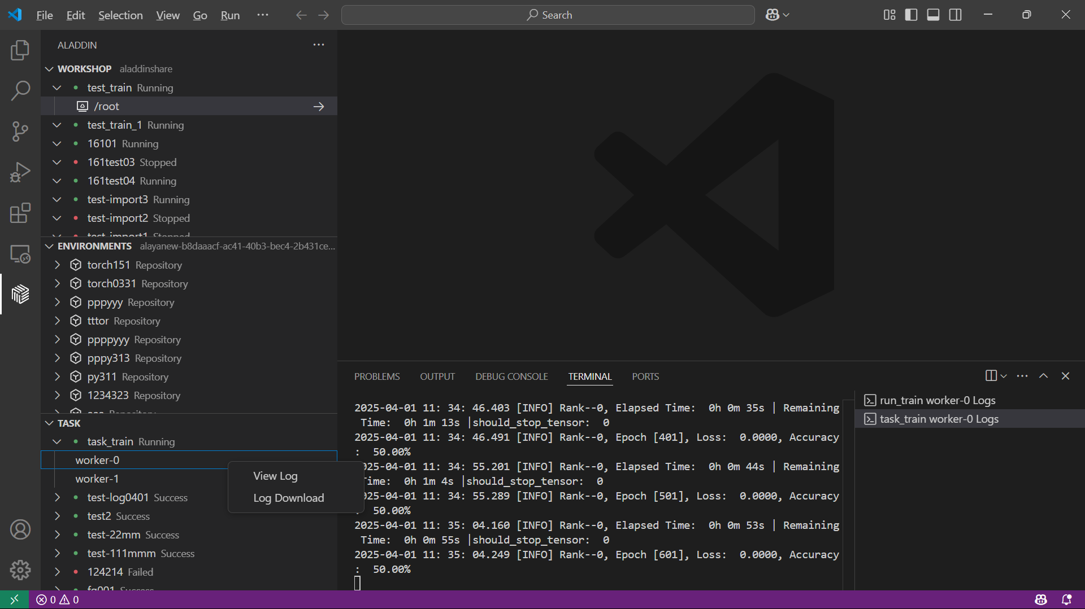Select the test-import3 Running workshop
The width and height of the screenshot is (1085, 609).
click(189, 199)
